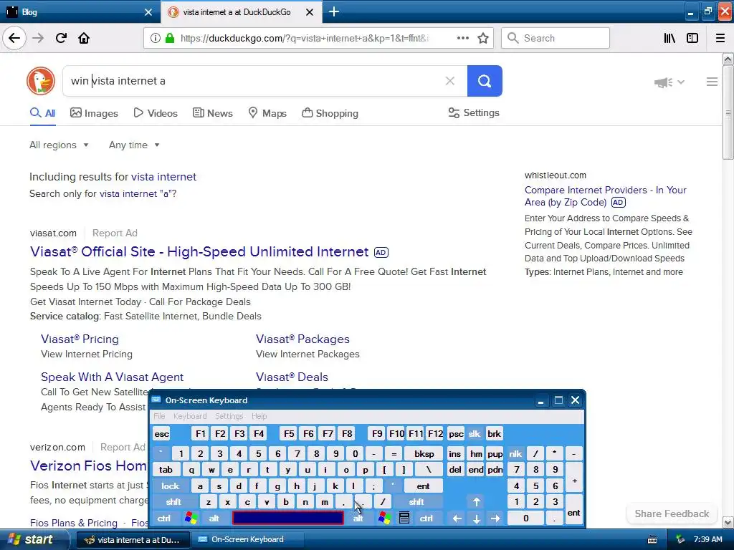Show site information icon in address bar
Screen dimensions: 734x550
(x=156, y=39)
